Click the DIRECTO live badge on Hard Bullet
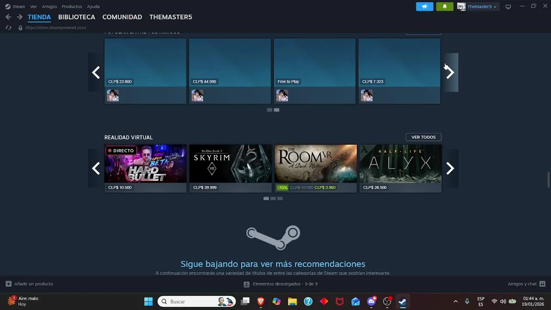This screenshot has width=551, height=310. [121, 151]
